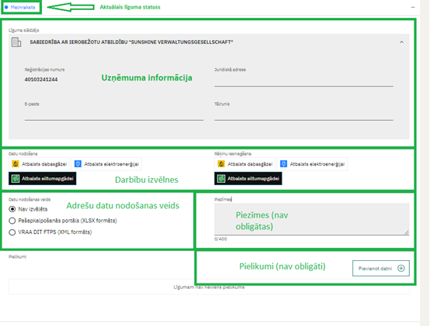Click registration number 40103241244

[41, 80]
